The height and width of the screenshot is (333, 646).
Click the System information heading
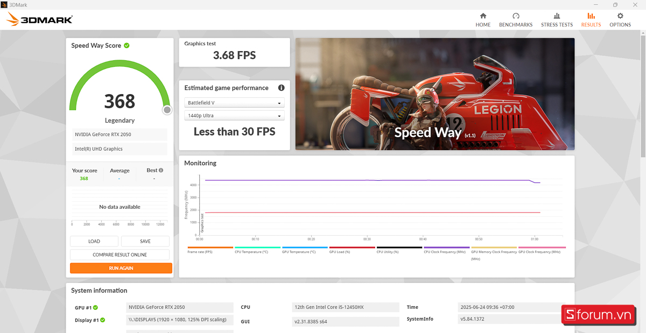(x=99, y=291)
